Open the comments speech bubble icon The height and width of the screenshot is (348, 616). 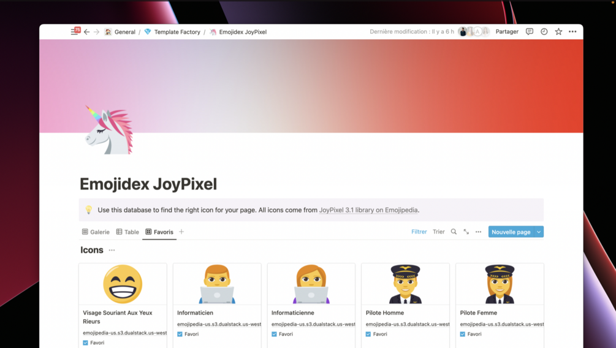point(530,31)
